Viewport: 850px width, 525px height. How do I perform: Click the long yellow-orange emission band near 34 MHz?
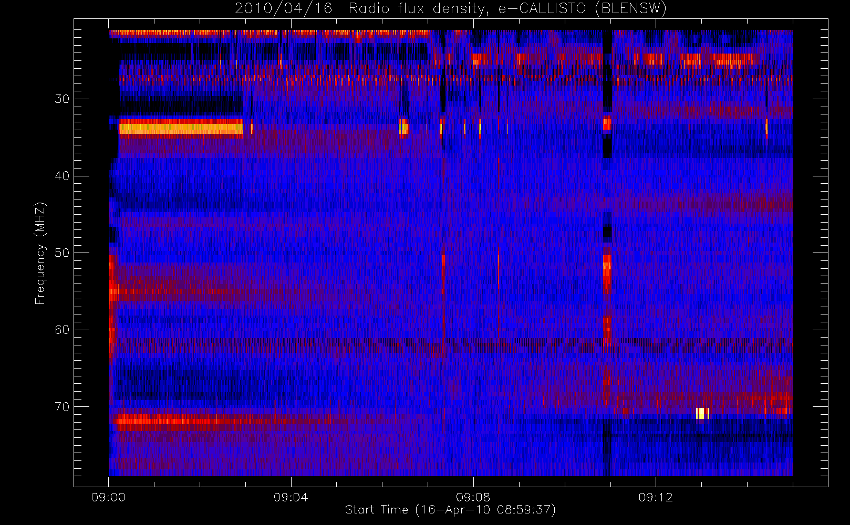(x=181, y=128)
